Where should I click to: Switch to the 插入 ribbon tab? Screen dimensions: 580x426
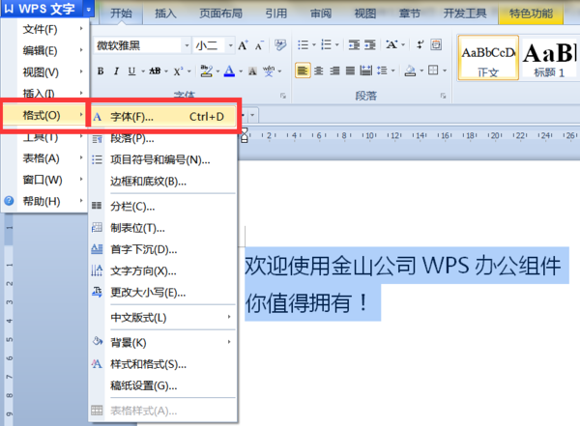tap(165, 14)
